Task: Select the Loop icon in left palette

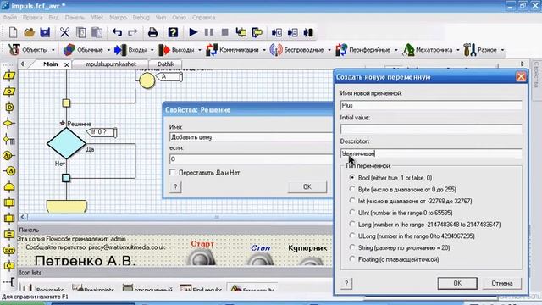Action: (x=9, y=187)
